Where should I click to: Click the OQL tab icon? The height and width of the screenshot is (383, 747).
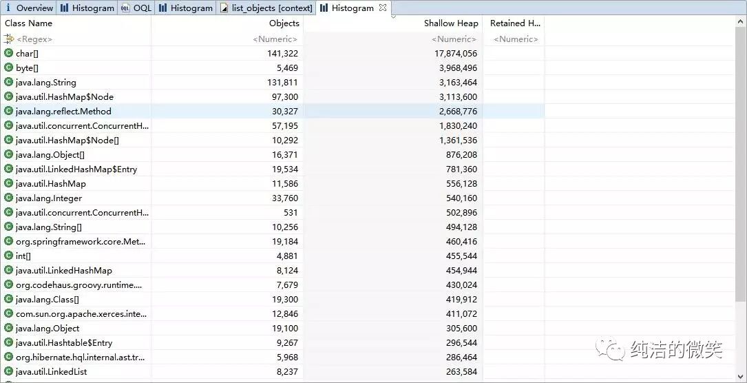point(125,8)
